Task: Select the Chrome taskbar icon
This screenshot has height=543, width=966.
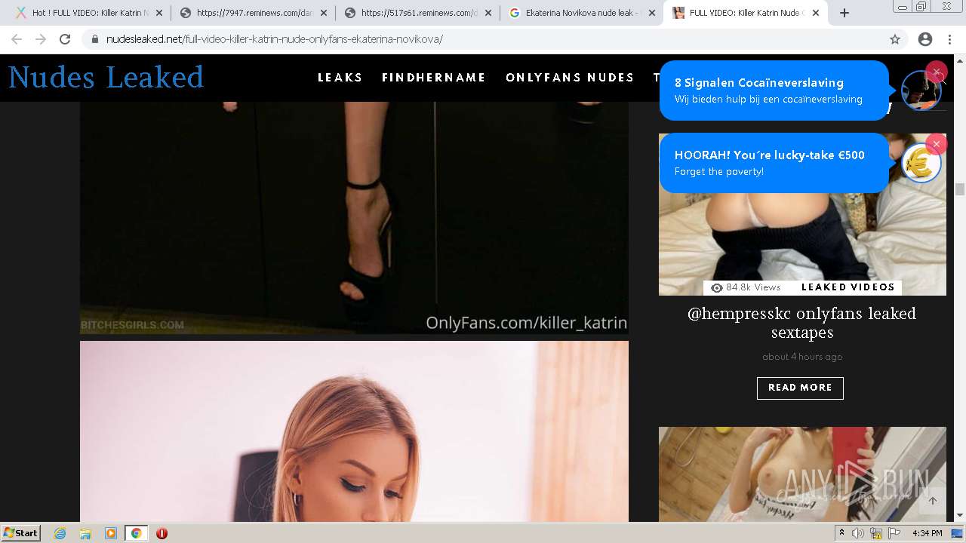Action: pyautogui.click(x=137, y=533)
